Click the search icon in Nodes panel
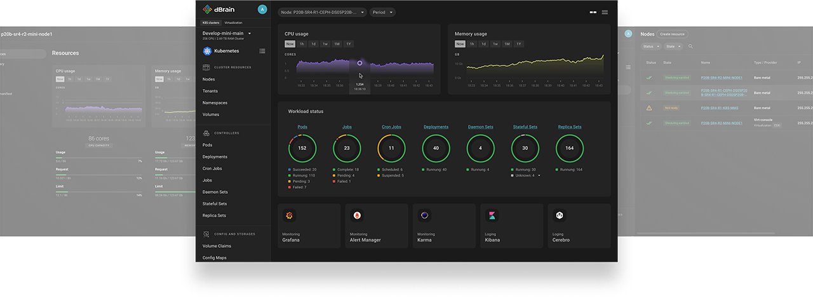813x298 pixels. (x=690, y=46)
